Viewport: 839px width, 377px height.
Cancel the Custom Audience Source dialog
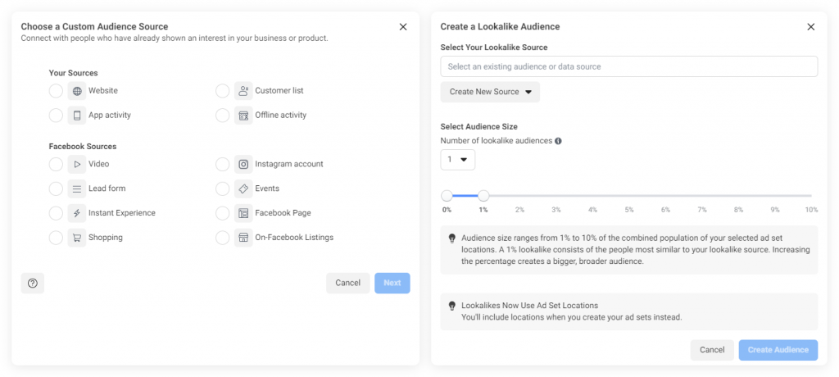347,284
